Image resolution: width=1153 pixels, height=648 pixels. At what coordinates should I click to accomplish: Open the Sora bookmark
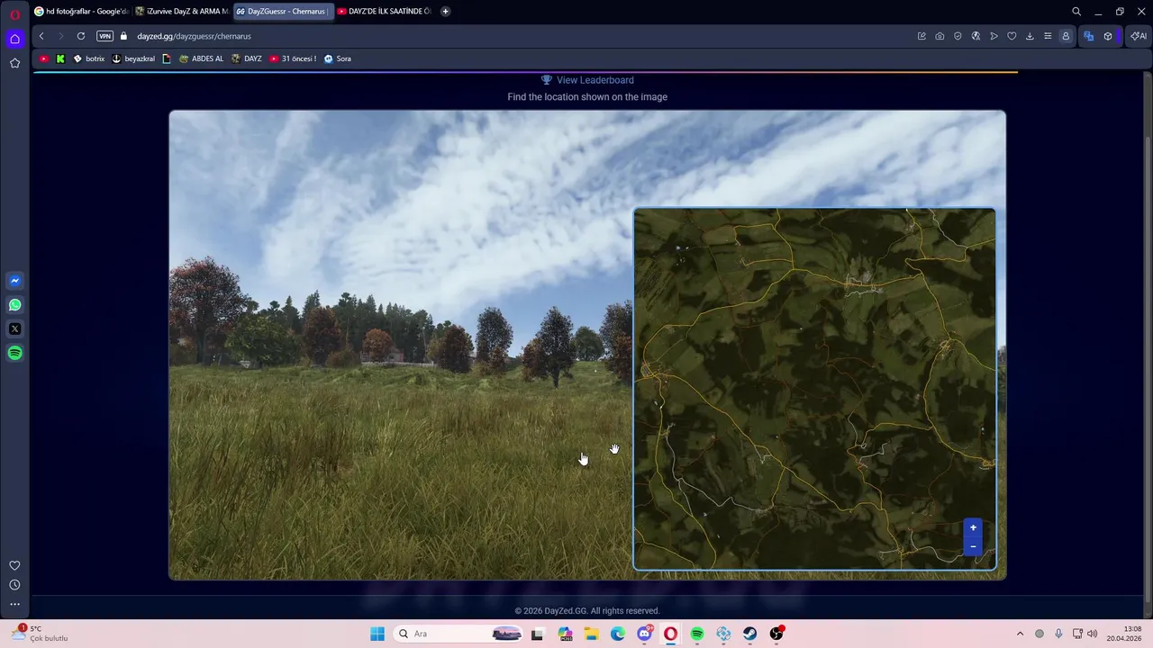(x=337, y=58)
